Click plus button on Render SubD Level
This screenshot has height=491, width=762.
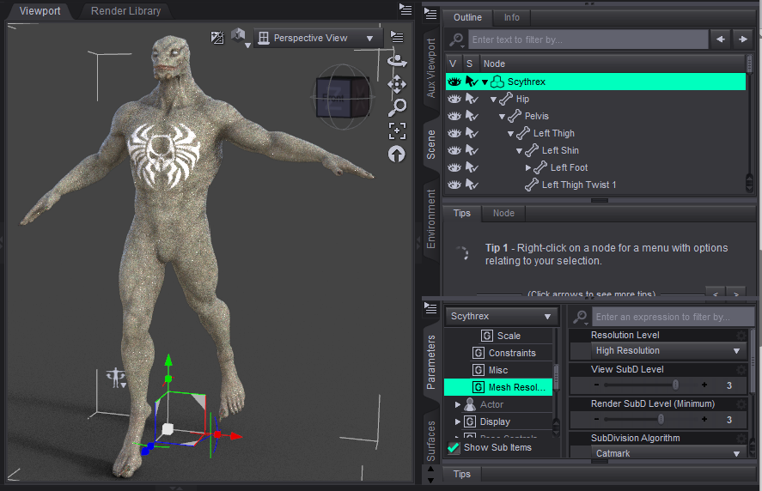[704, 419]
